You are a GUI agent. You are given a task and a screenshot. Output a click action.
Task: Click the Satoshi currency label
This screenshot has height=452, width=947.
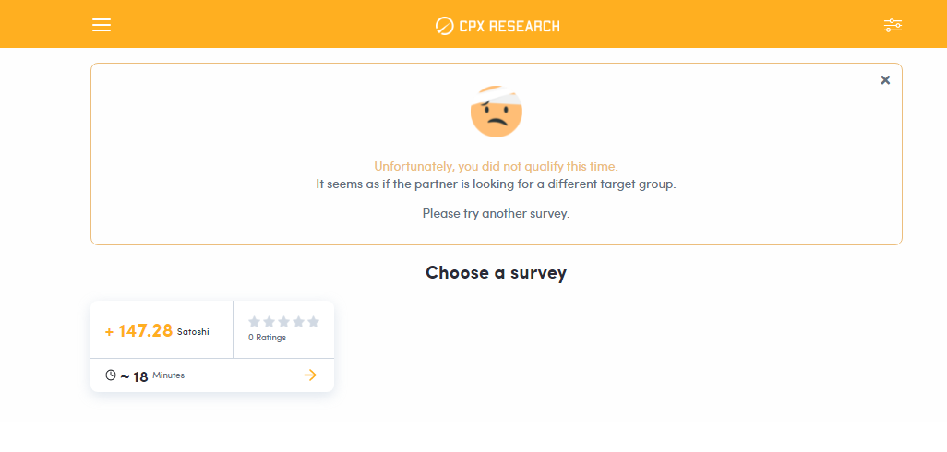click(x=193, y=332)
